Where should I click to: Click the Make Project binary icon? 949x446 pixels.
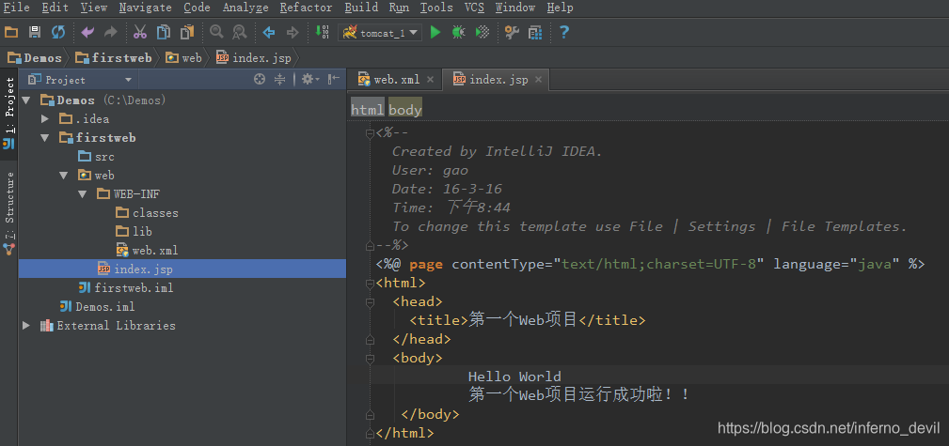point(322,33)
